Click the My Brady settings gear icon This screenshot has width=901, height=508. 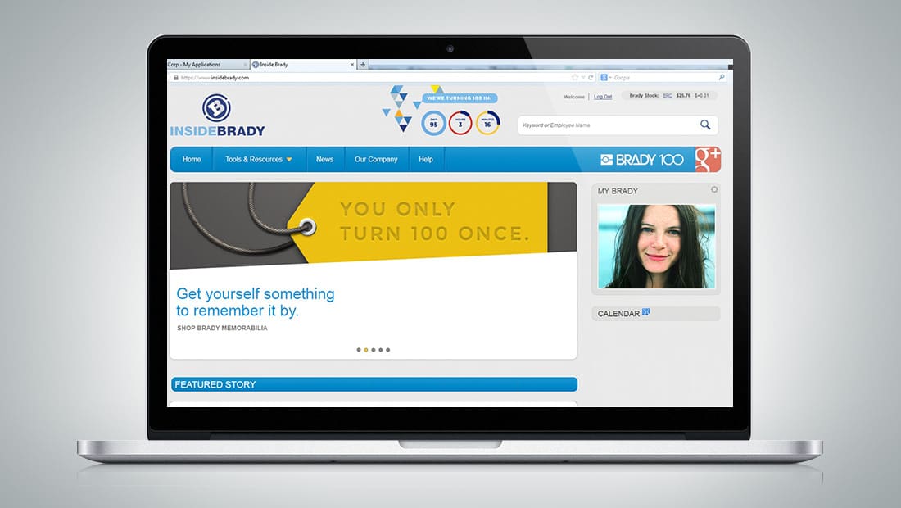[x=714, y=190]
